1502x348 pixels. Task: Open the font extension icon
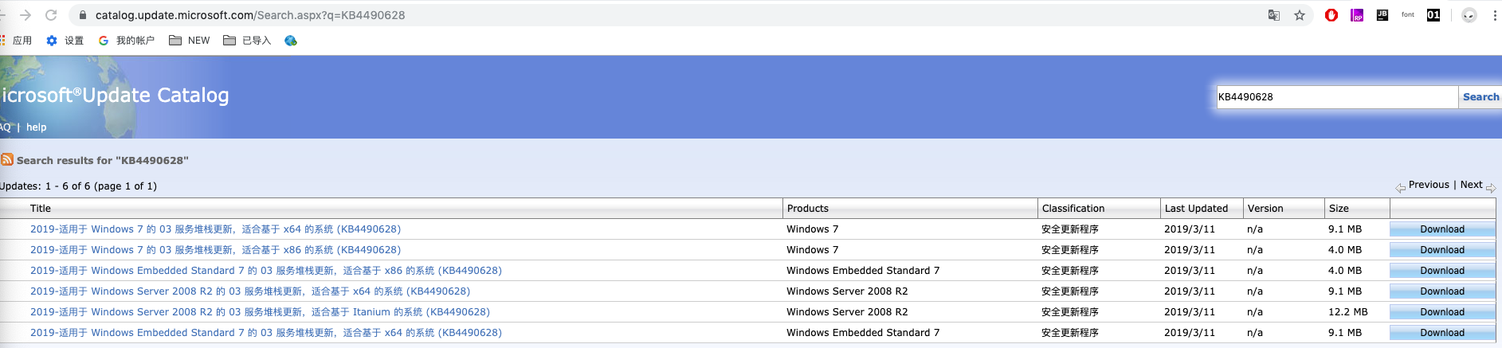[x=1408, y=15]
